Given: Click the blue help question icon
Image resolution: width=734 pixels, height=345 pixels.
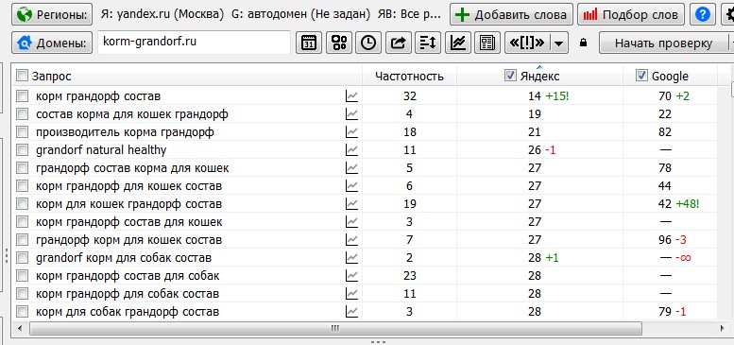Looking at the screenshot, I should [x=702, y=14].
